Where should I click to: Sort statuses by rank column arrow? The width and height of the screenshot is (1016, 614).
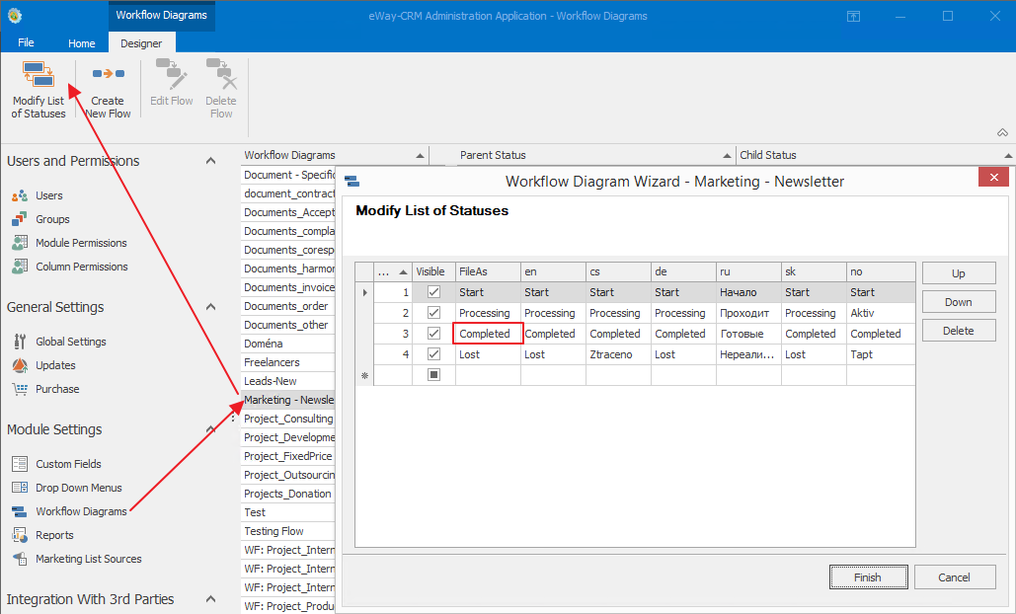(x=403, y=272)
